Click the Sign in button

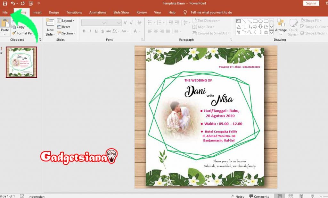tap(311, 3)
